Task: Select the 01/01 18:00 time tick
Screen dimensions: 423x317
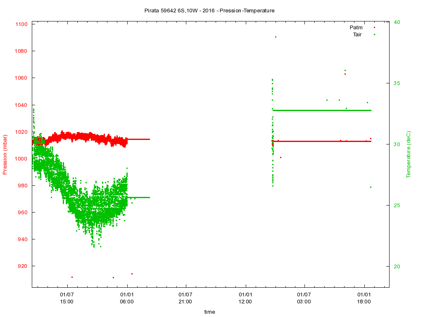Action: (x=364, y=298)
